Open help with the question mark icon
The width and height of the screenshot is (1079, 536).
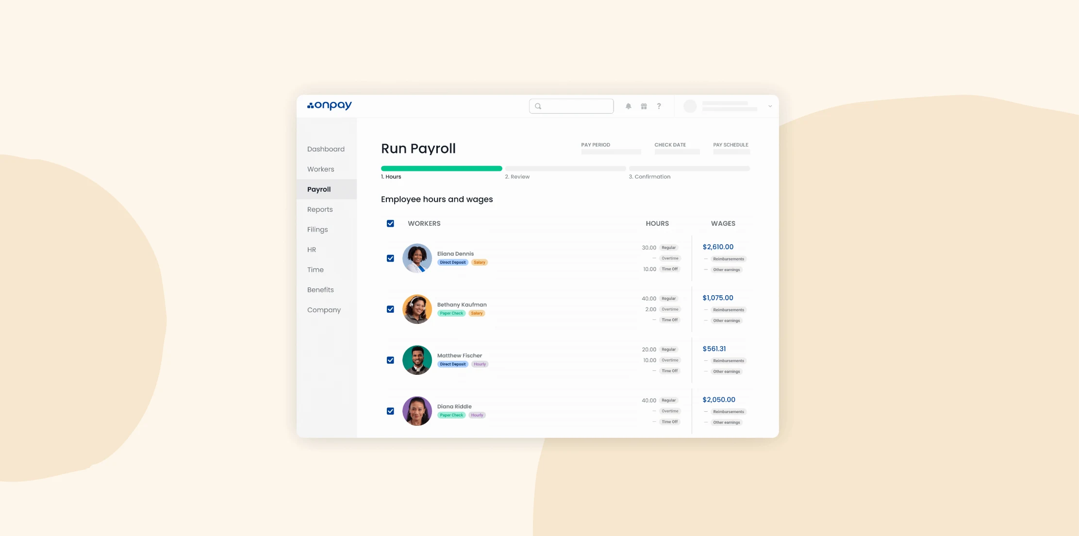point(659,106)
